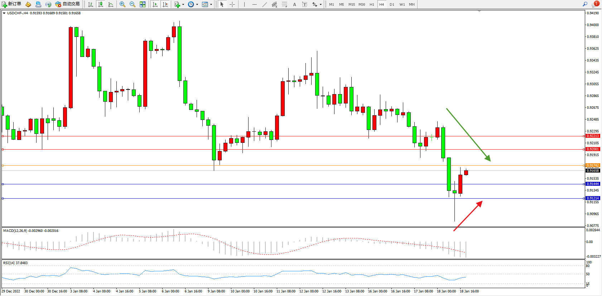Switch chart to bar chart mode
This screenshot has height=296, width=602.
point(91,4)
